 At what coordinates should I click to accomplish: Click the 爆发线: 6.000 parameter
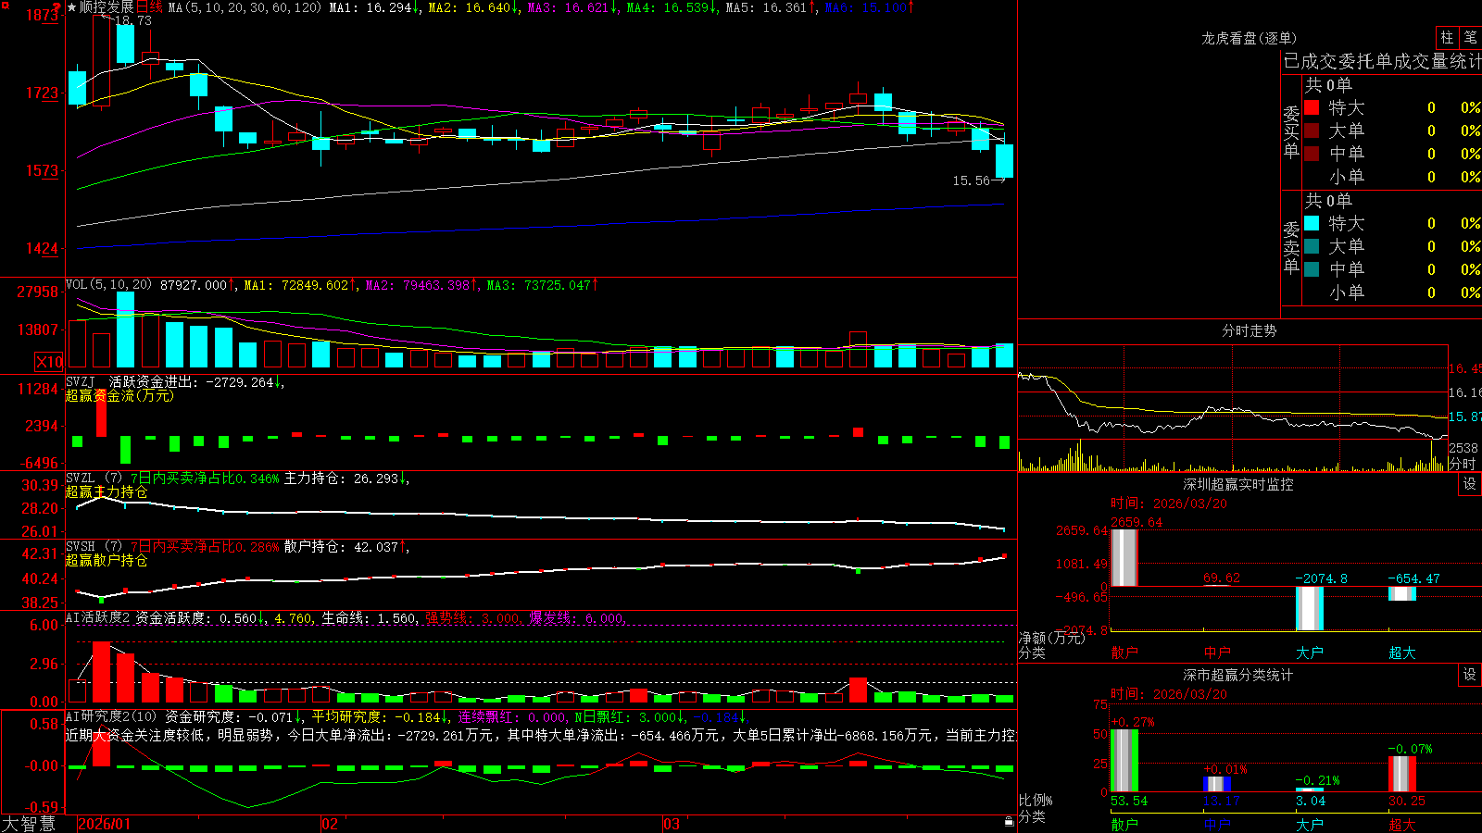[x=577, y=617]
